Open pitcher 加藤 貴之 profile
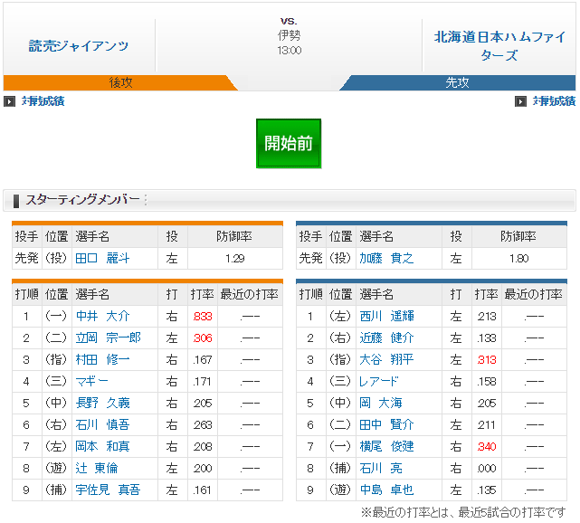Screen dimensions: 580x523 (x=386, y=258)
